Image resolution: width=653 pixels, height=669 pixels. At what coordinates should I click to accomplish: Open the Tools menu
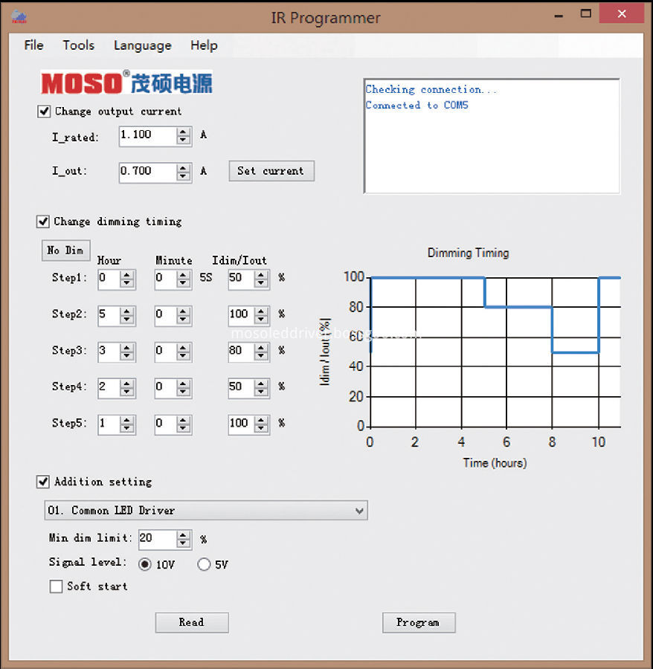coord(78,45)
